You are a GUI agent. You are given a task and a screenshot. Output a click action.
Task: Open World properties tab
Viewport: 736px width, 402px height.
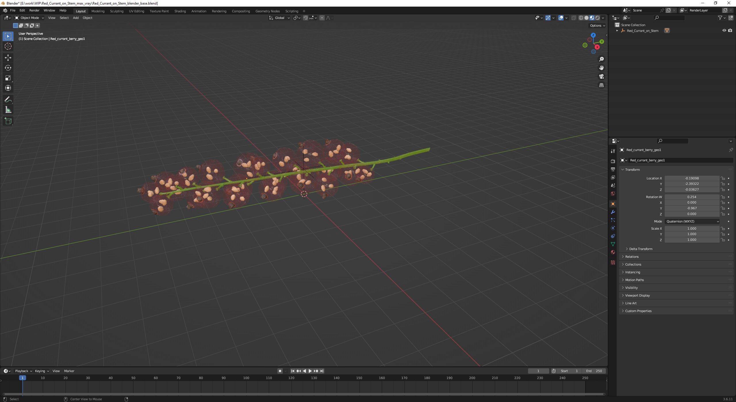tap(613, 194)
